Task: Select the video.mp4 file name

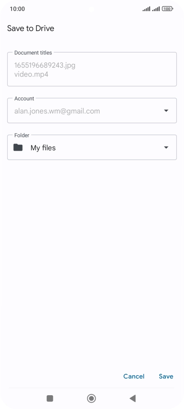Action: (x=31, y=74)
